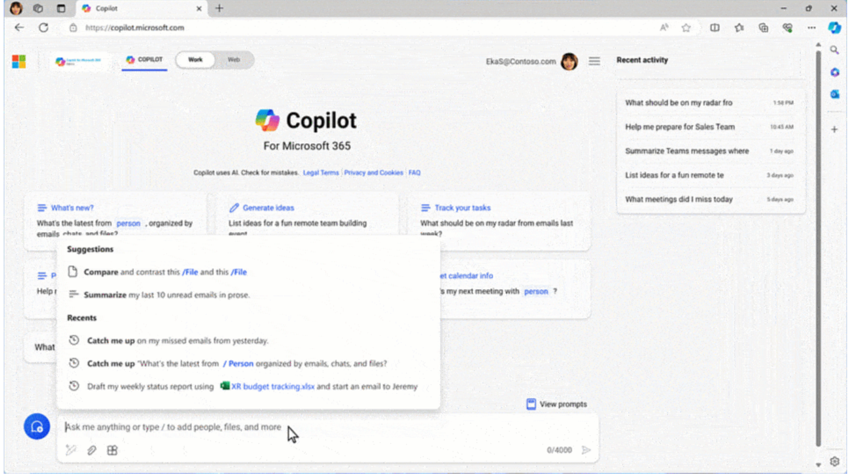Screen dimensions: 852x475
Task: Open the Legal Terms link
Action: [321, 173]
